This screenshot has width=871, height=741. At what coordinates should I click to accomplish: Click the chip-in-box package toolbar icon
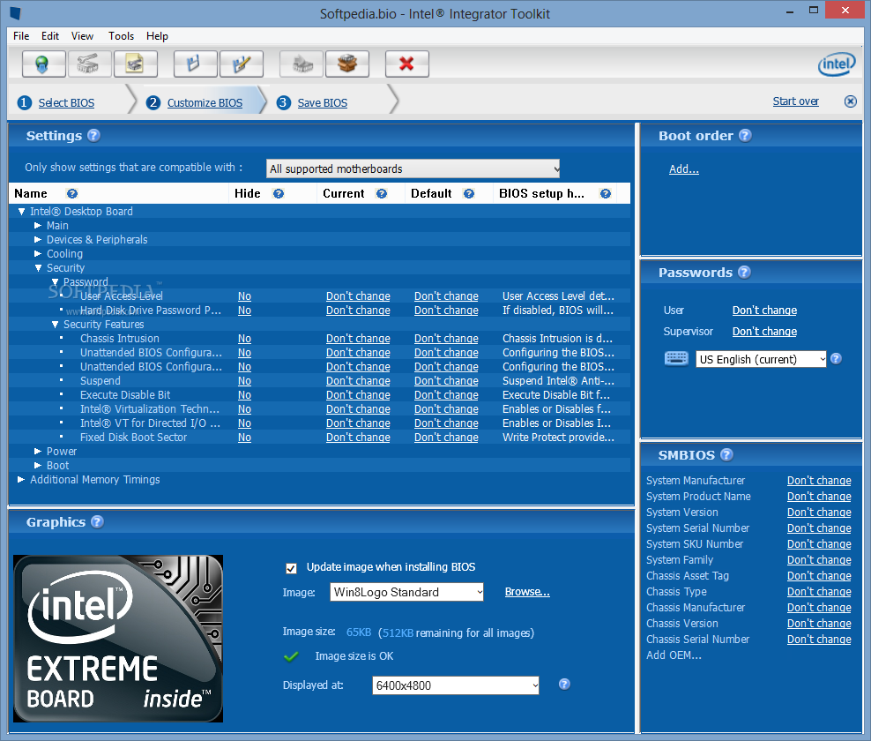pyautogui.click(x=347, y=64)
